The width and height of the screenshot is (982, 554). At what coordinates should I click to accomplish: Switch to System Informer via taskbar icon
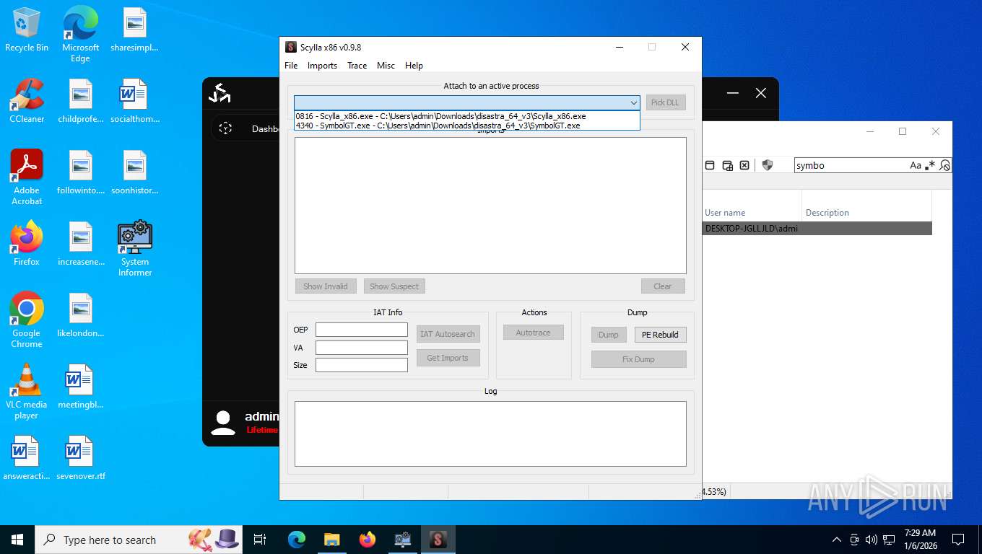(402, 540)
